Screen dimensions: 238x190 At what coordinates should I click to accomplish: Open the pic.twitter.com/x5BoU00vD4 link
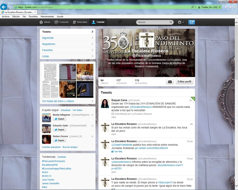click(x=151, y=148)
